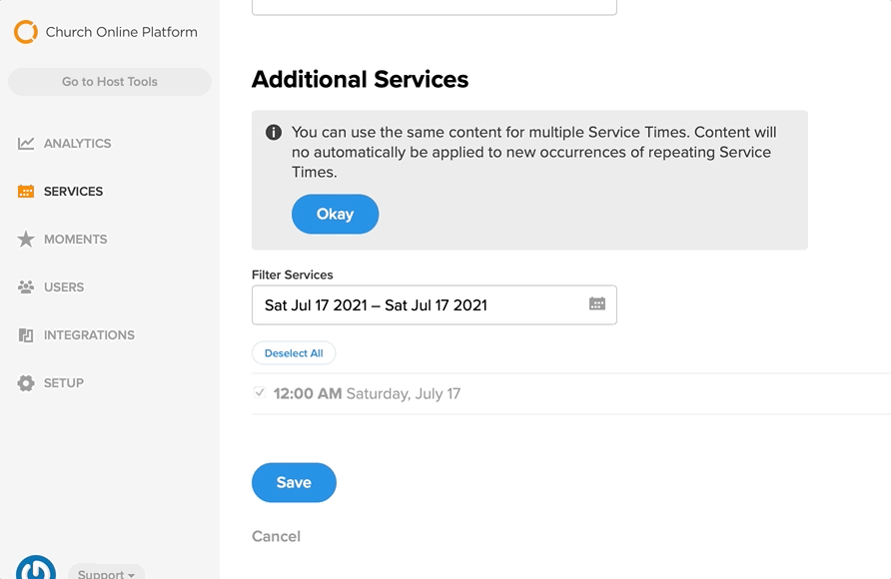Image resolution: width=891 pixels, height=579 pixels.
Task: Toggle the 12:00 AM Saturday service checkbox
Action: (260, 392)
